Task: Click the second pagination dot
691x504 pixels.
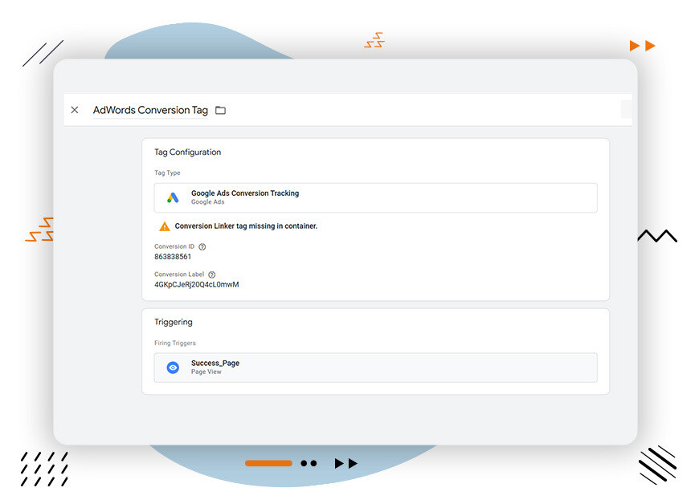Action: coord(313,463)
